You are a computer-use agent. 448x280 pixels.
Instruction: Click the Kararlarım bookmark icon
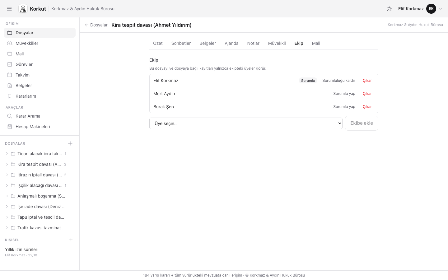tap(10, 96)
